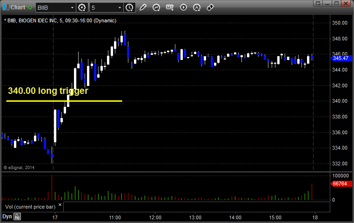Select the pencil drawing tool

click(x=143, y=7)
